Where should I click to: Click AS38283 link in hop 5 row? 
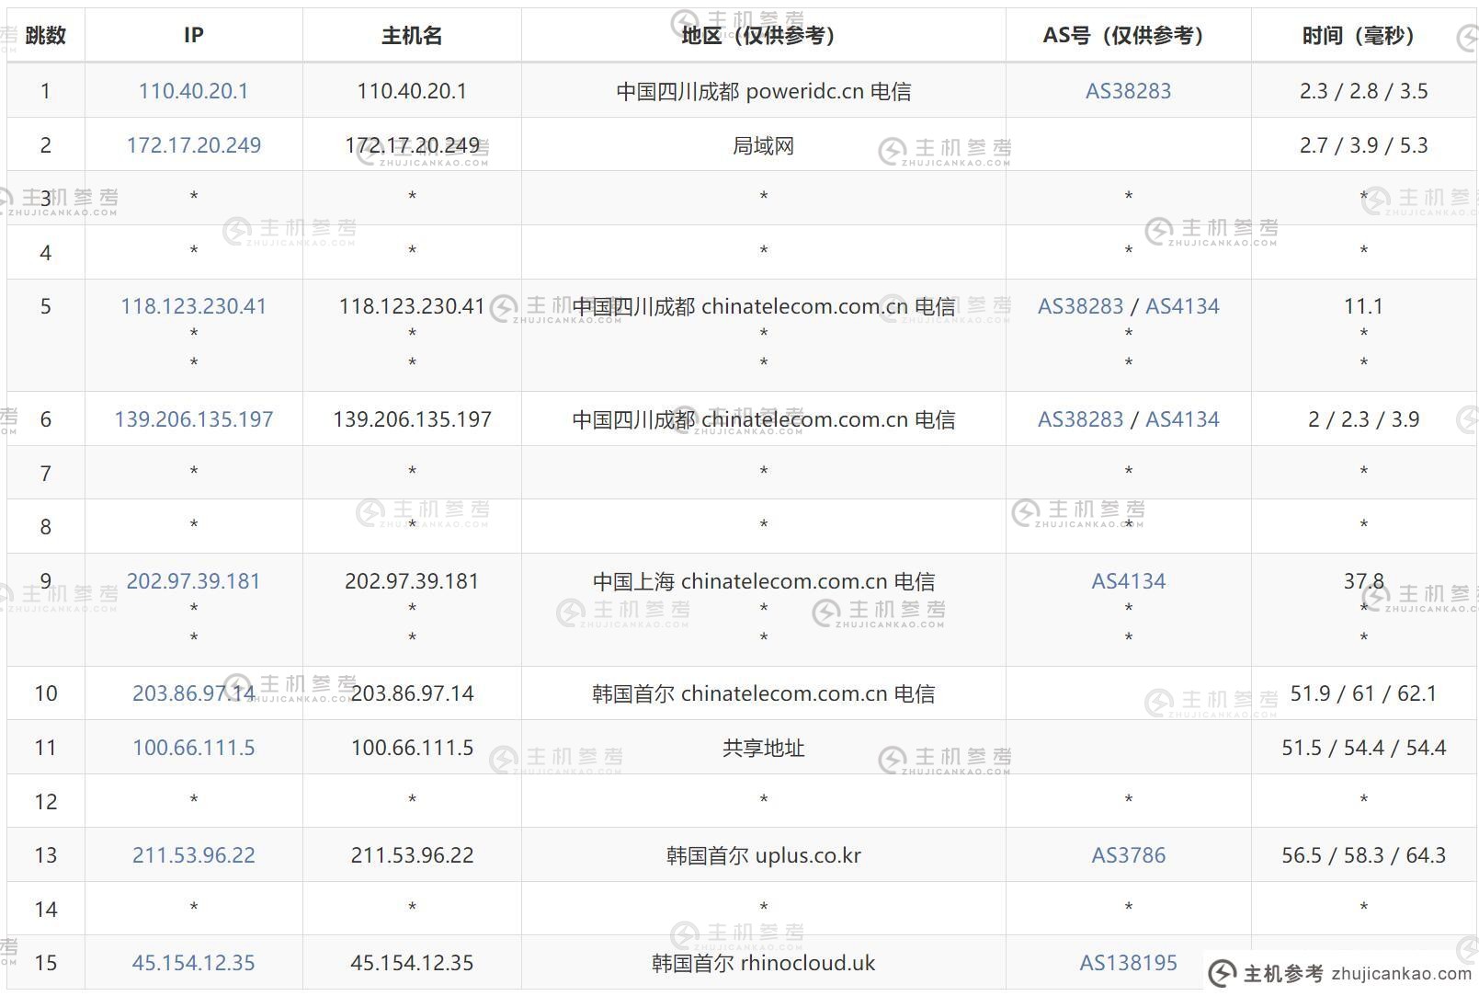tap(1080, 306)
